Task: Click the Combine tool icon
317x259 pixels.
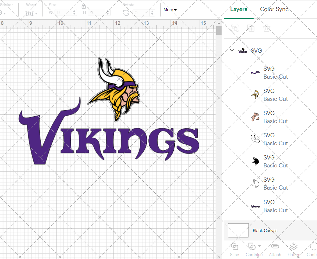Action: click(x=252, y=247)
